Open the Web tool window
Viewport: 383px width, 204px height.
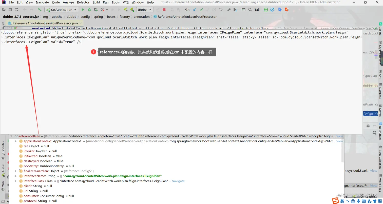point(3,186)
